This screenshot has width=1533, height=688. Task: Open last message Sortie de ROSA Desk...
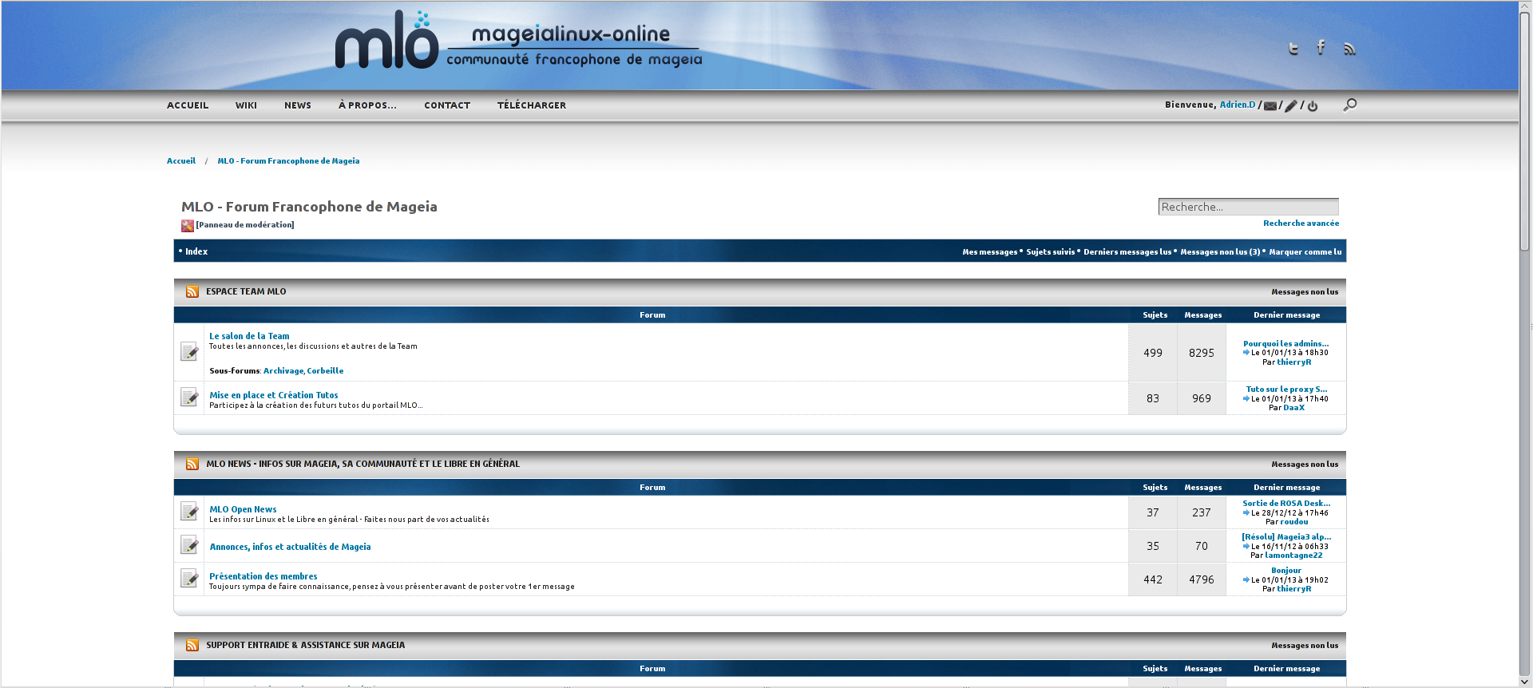1286,504
